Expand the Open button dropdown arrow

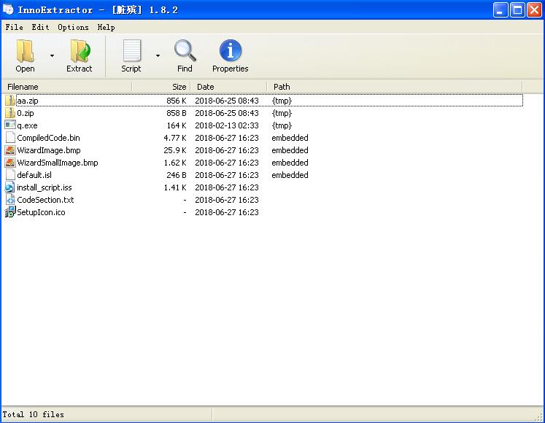52,55
